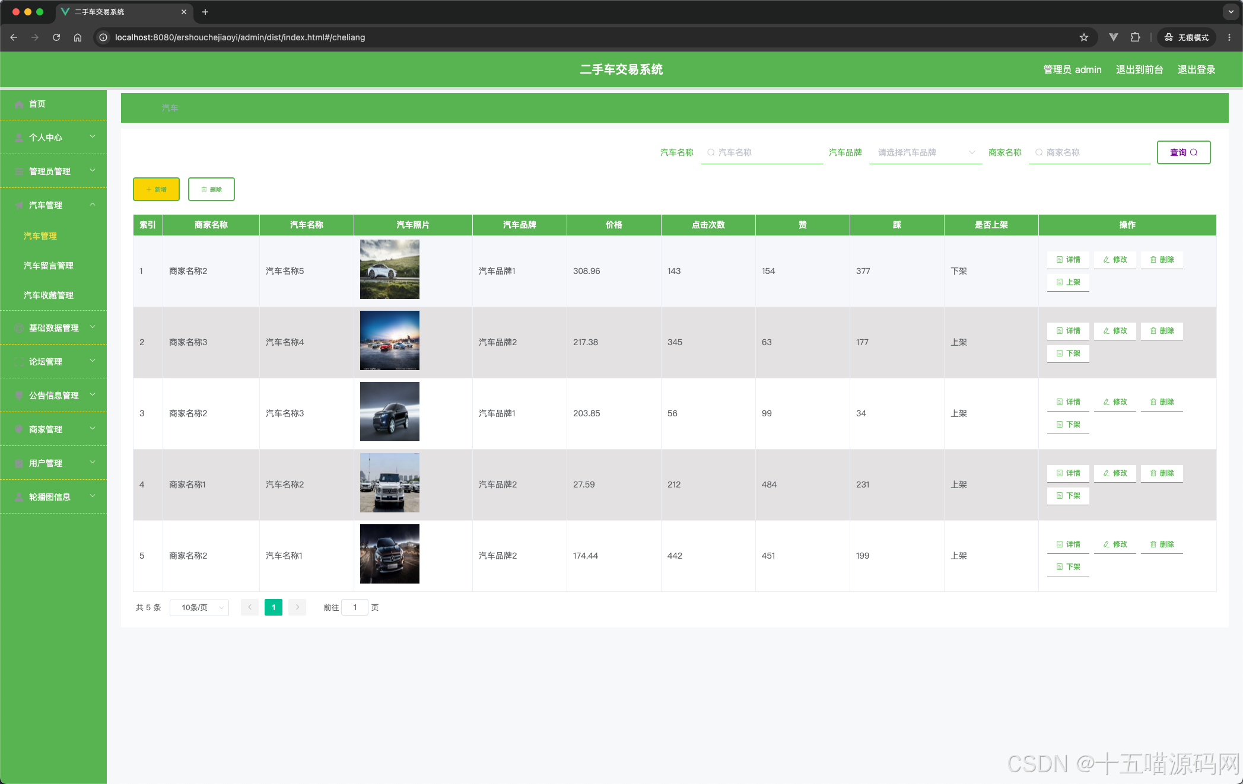Open the Vue devtools extension icon
The image size is (1243, 784).
pyautogui.click(x=1114, y=37)
